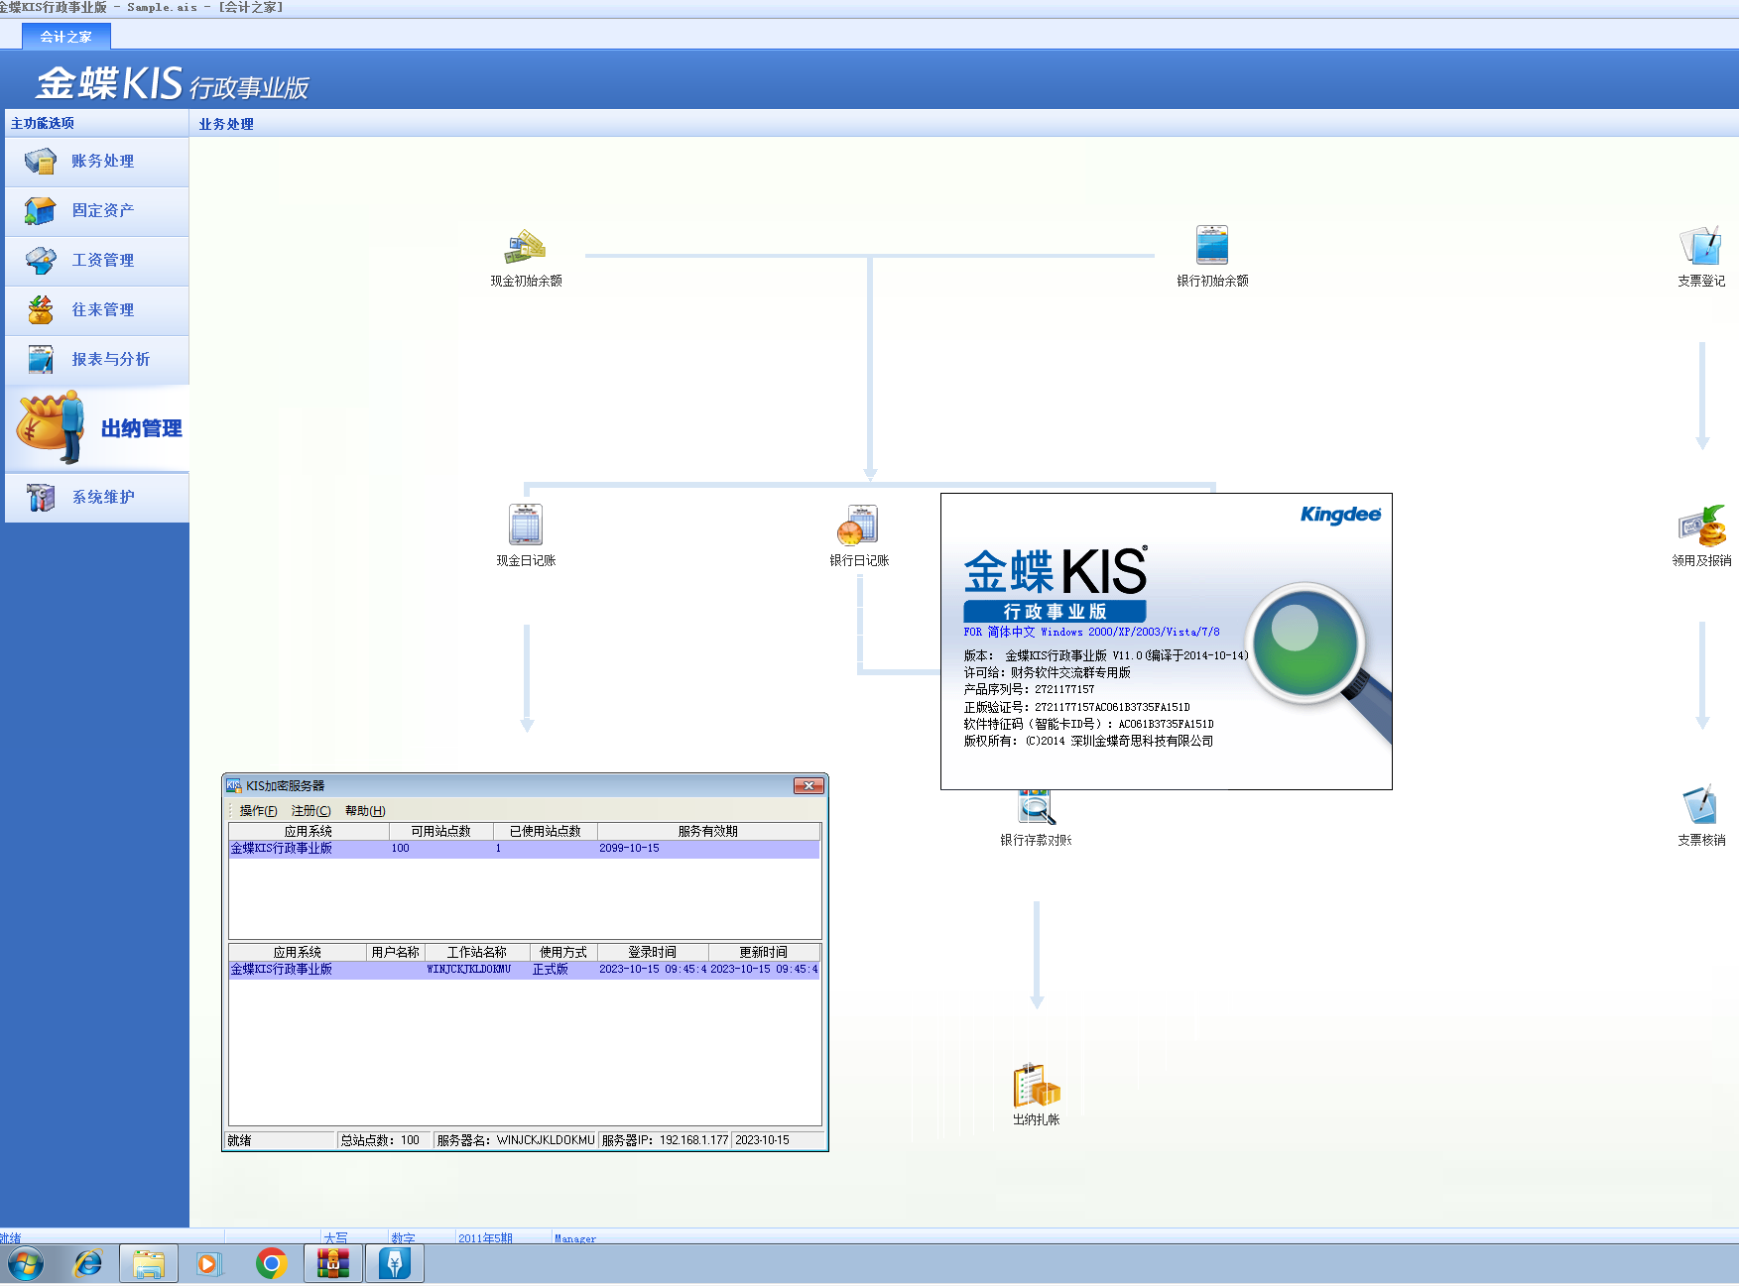
Task: Select 系统维护 system maintenance module
Action: coord(97,498)
